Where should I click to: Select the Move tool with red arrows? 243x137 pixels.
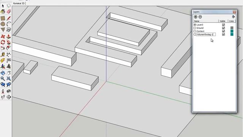point(3,37)
